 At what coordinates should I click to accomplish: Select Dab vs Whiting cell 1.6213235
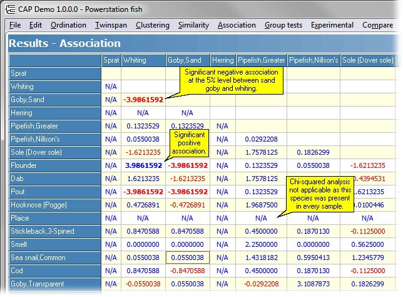click(x=143, y=179)
